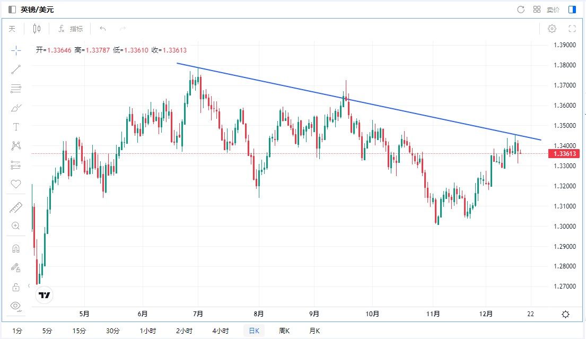Toggle lock all drawing tools
This screenshot has height=339, width=586.
tap(16, 287)
